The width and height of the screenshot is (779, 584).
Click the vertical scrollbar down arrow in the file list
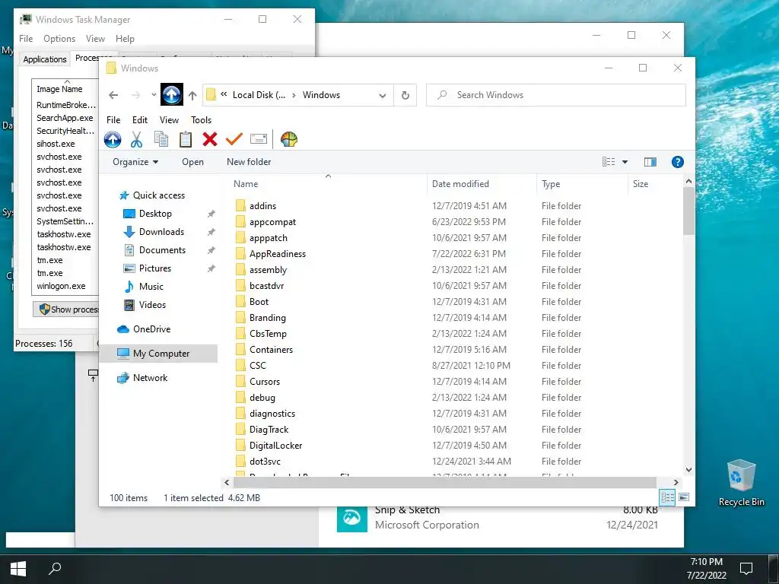point(688,469)
